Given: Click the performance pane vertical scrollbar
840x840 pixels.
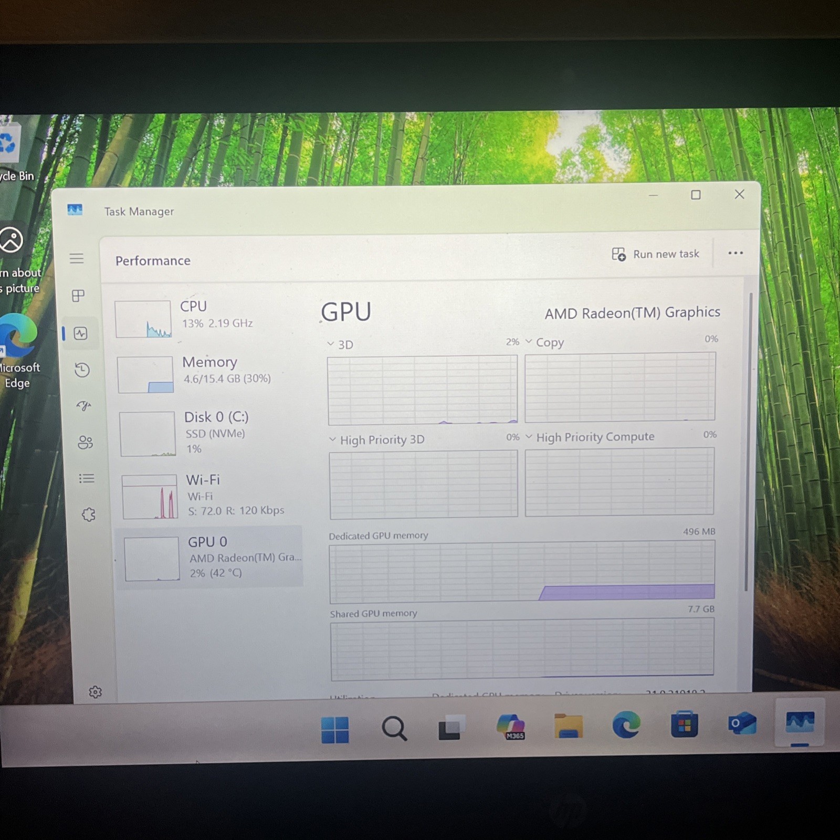Looking at the screenshot, I should tap(748, 441).
